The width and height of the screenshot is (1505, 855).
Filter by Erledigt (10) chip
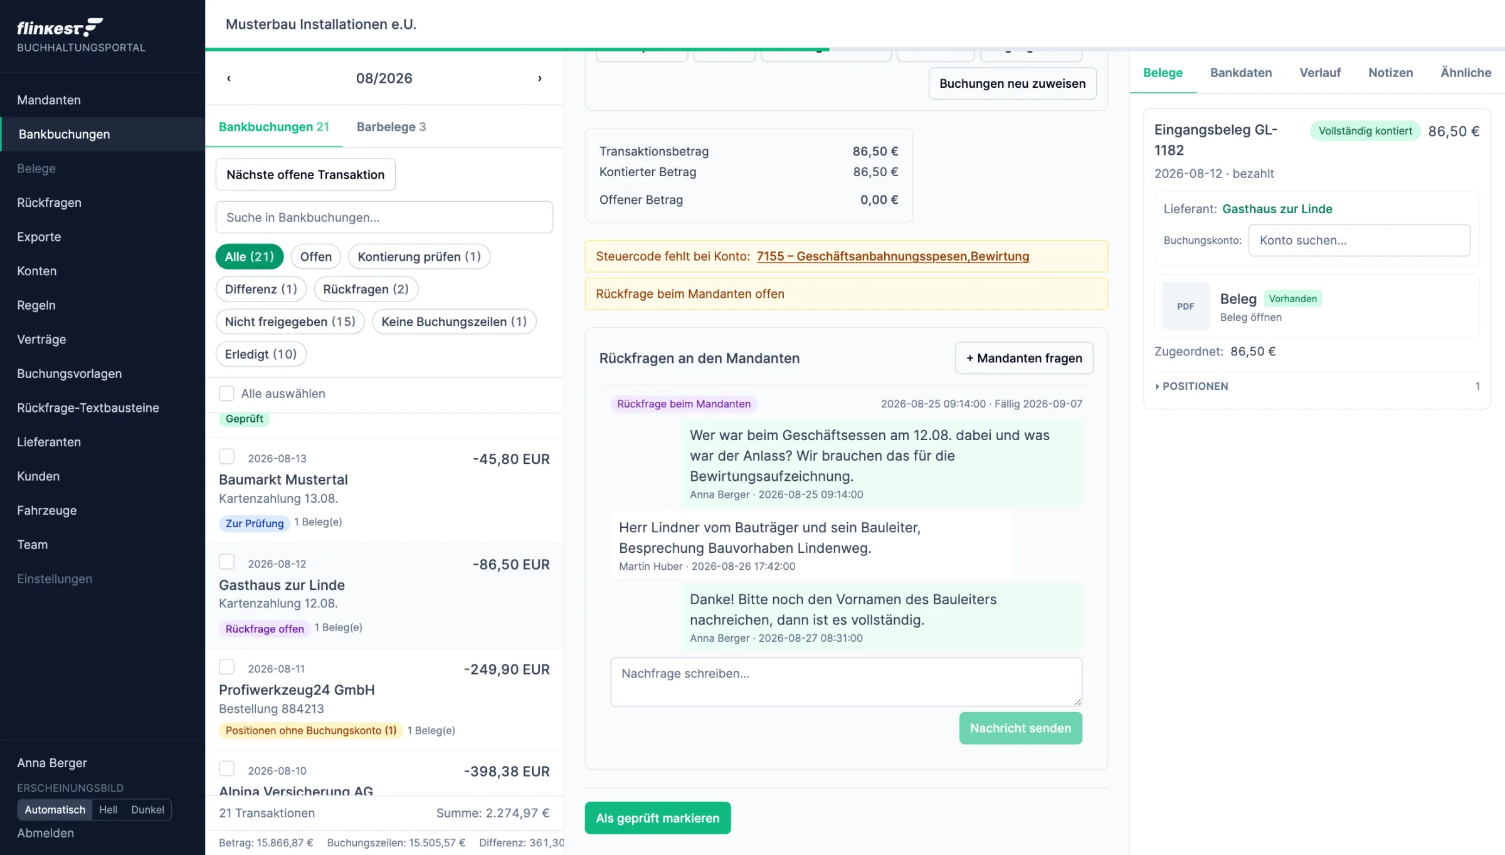260,354
